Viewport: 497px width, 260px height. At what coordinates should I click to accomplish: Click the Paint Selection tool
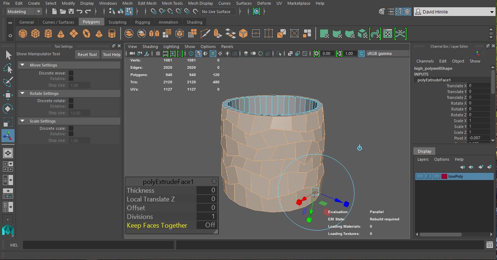click(8, 82)
